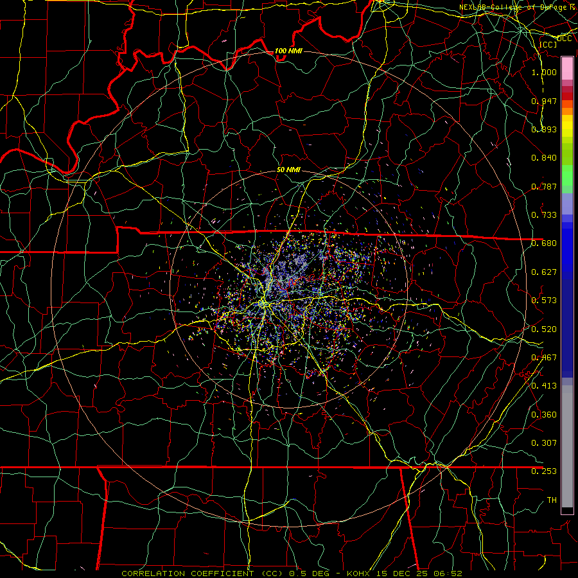Select the '0.840' legend value
This screenshot has height=578, width=578.
click(x=544, y=158)
